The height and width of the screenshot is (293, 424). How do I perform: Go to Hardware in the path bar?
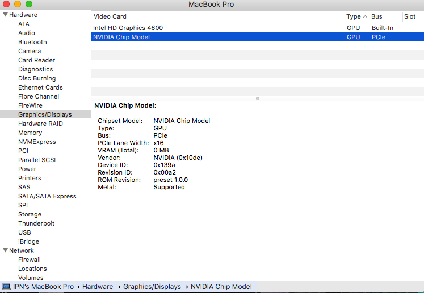pyautogui.click(x=98, y=287)
